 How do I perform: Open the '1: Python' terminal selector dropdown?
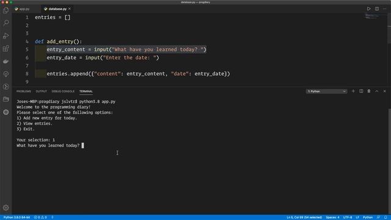[x=326, y=91]
